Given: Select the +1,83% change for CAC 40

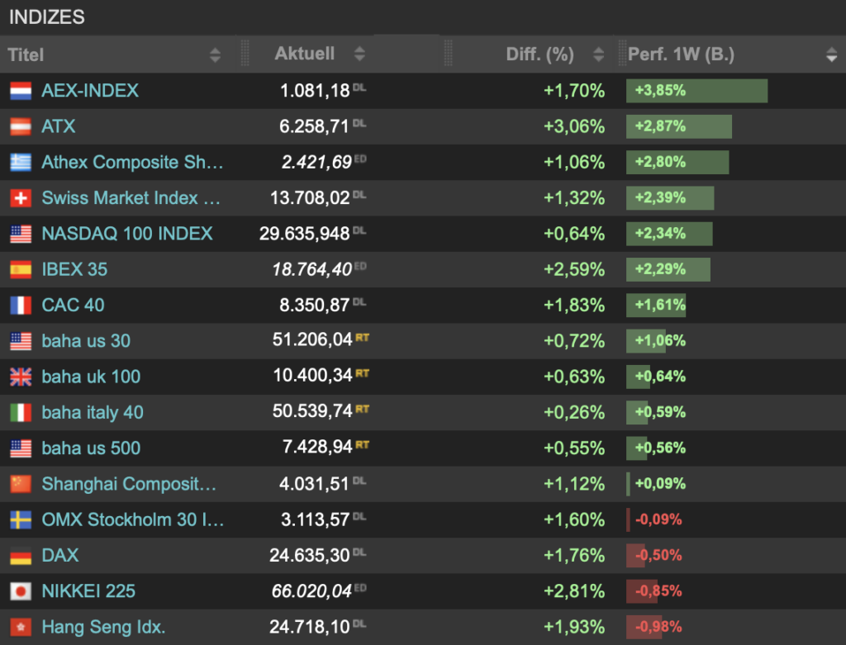Looking at the screenshot, I should click(x=574, y=306).
